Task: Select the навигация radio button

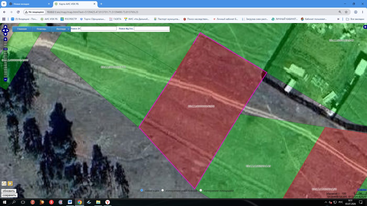Action: click(142, 191)
